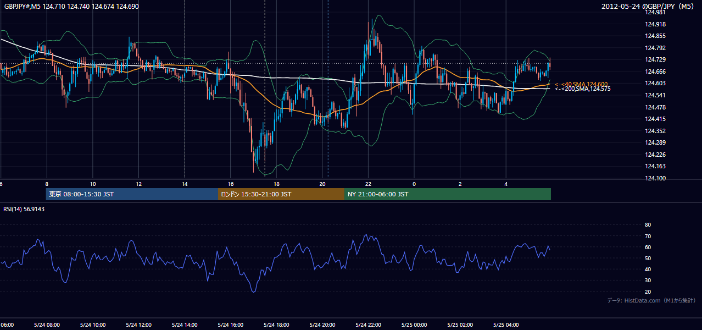
Task: Click RSI scale value 50
Action: click(x=648, y=258)
